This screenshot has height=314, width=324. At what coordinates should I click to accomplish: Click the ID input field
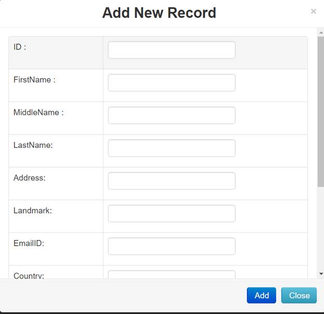[x=171, y=50]
